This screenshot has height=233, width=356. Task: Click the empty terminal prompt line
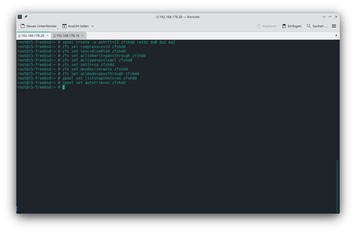coord(150,87)
